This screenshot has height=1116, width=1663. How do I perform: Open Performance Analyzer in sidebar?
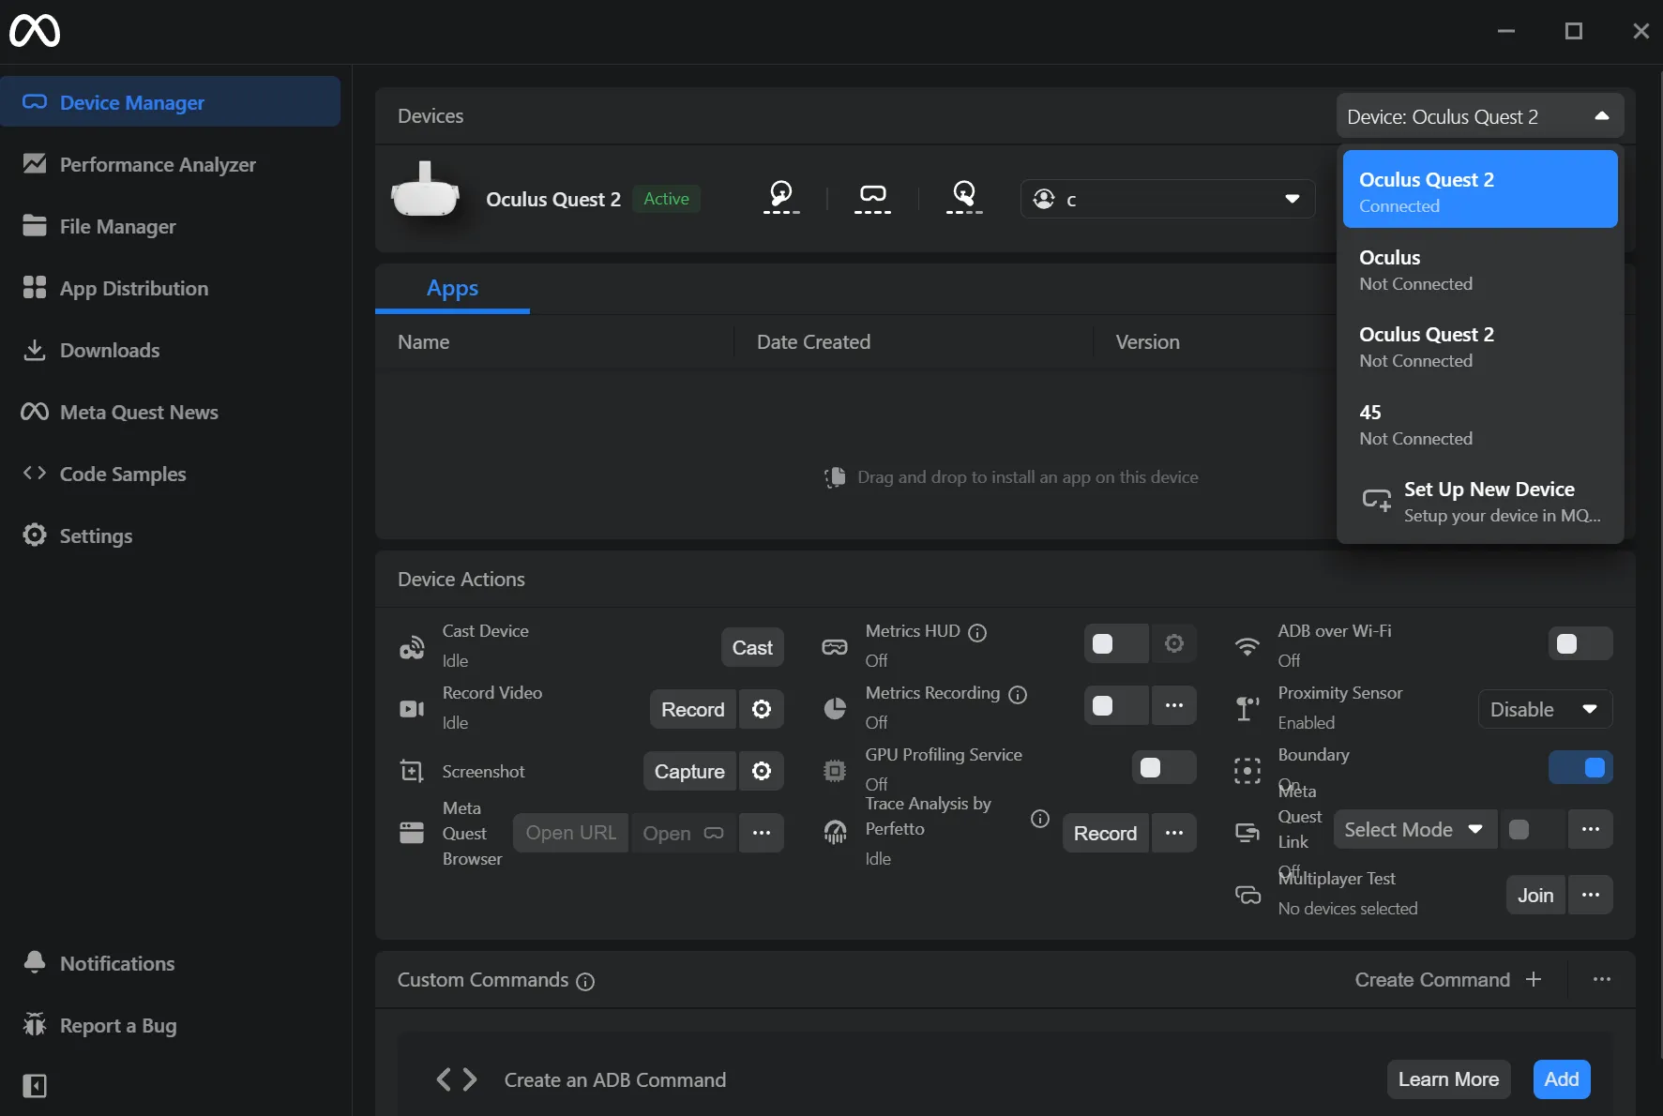point(158,165)
